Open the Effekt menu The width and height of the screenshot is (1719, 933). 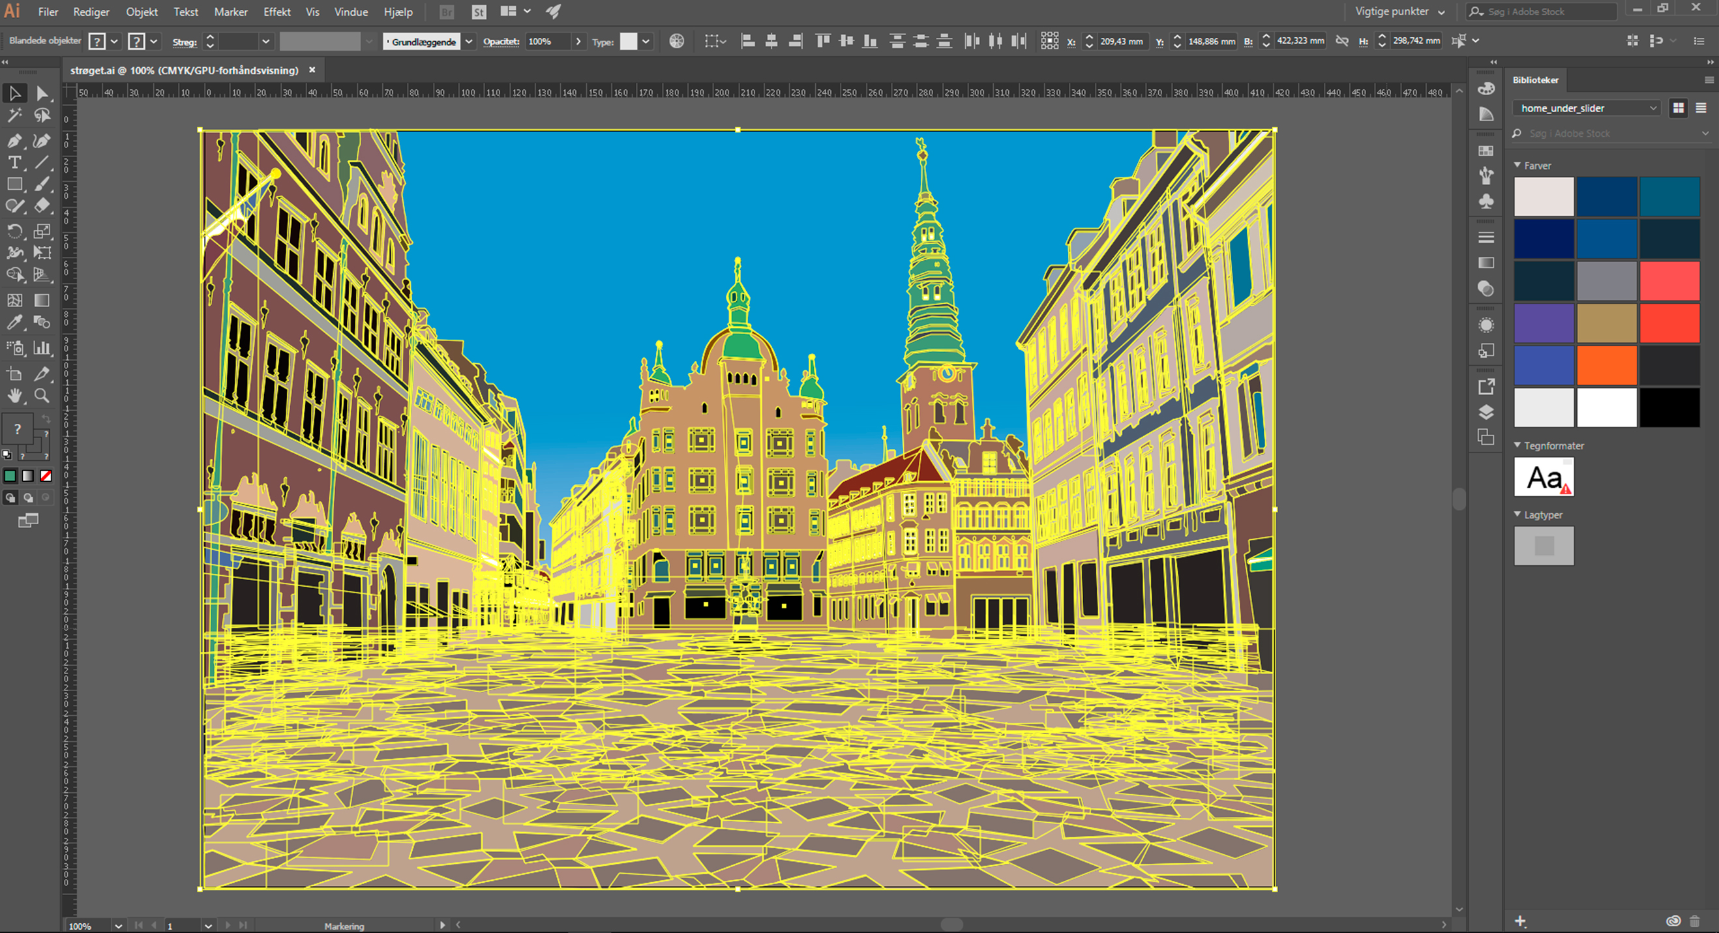[x=277, y=12]
